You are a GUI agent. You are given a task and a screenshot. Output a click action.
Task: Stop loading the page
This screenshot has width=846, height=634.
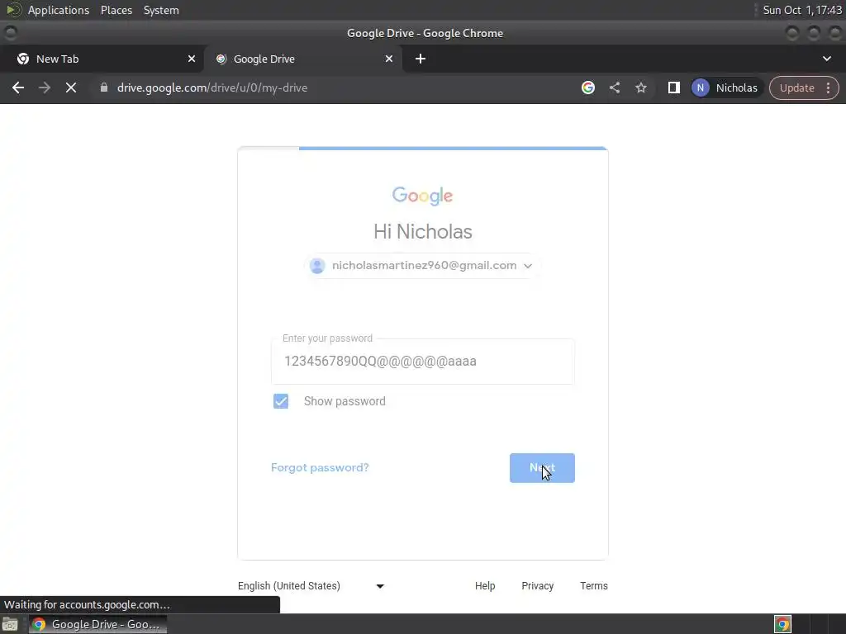pos(71,88)
